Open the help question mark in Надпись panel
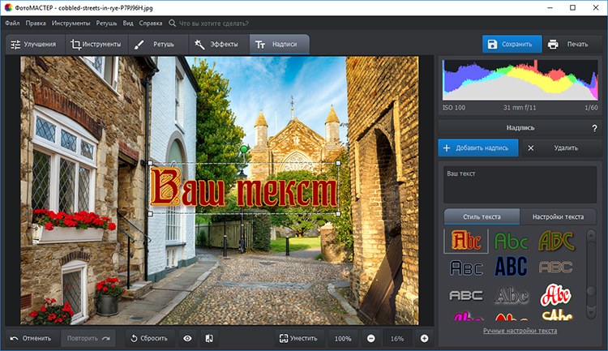608x351 pixels. pyautogui.click(x=594, y=128)
